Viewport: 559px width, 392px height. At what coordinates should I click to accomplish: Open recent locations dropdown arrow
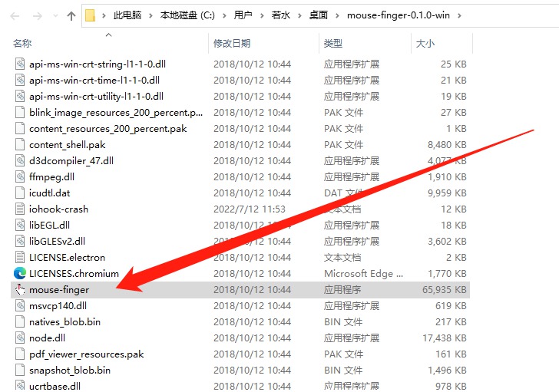tap(55, 16)
